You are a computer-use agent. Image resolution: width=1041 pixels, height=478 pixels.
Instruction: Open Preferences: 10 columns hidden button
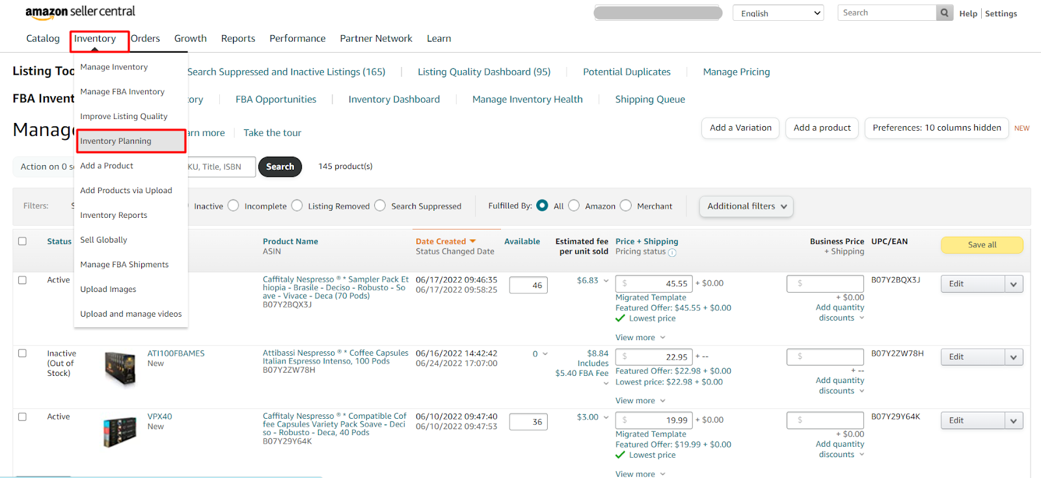tap(937, 128)
